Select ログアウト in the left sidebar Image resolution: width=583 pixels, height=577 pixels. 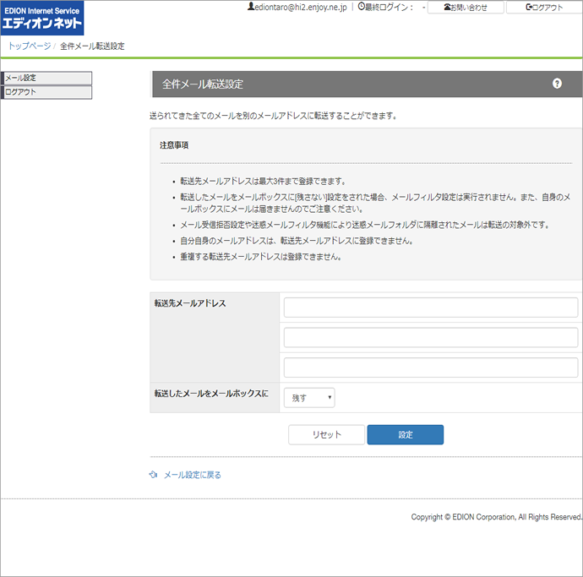46,92
